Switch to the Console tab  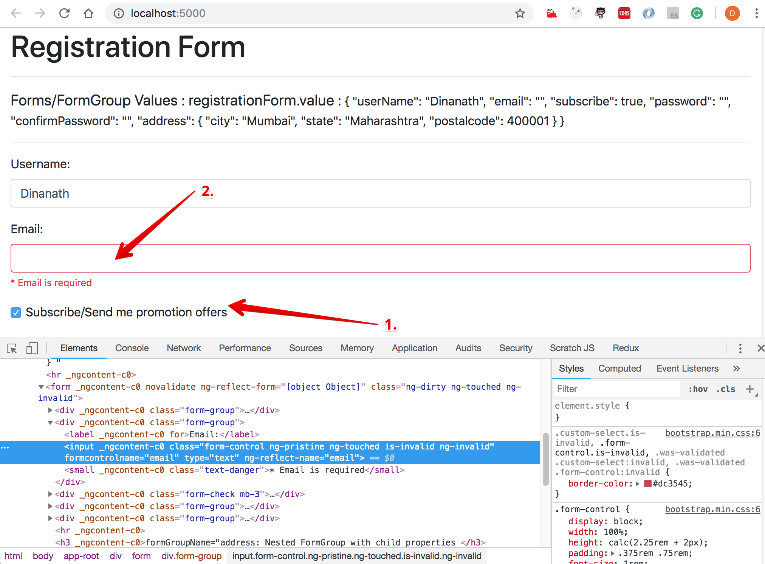132,348
